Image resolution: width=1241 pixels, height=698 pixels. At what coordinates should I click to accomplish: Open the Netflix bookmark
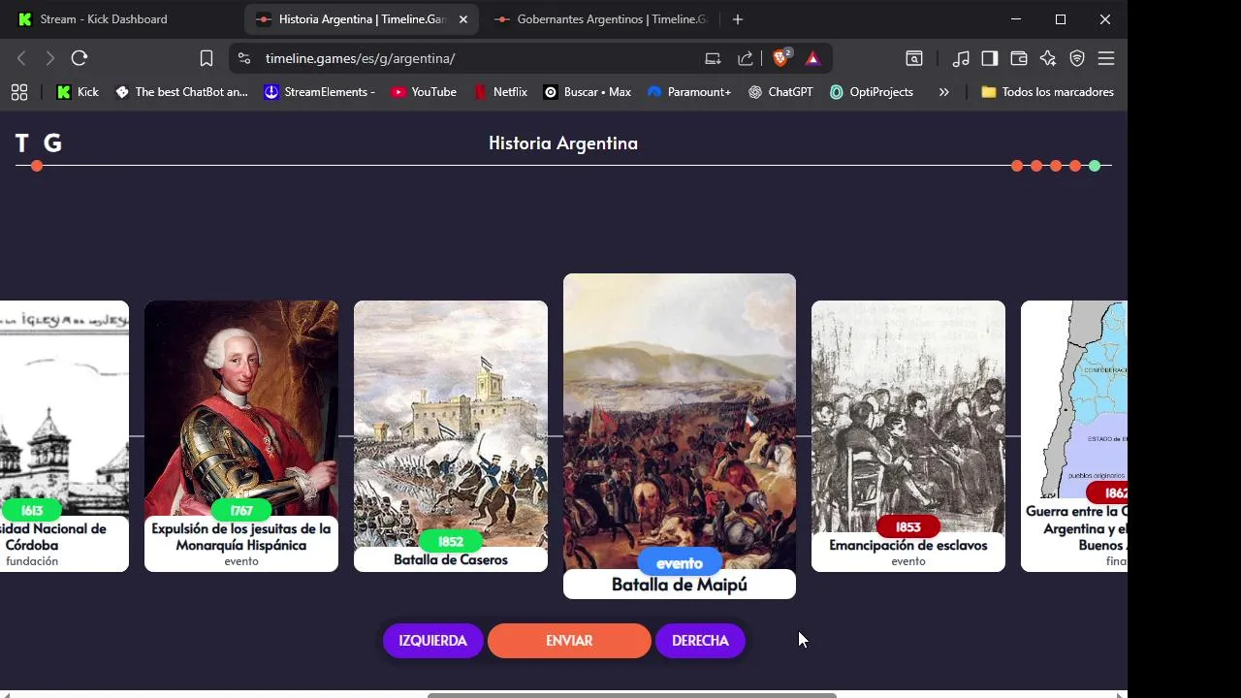(500, 92)
